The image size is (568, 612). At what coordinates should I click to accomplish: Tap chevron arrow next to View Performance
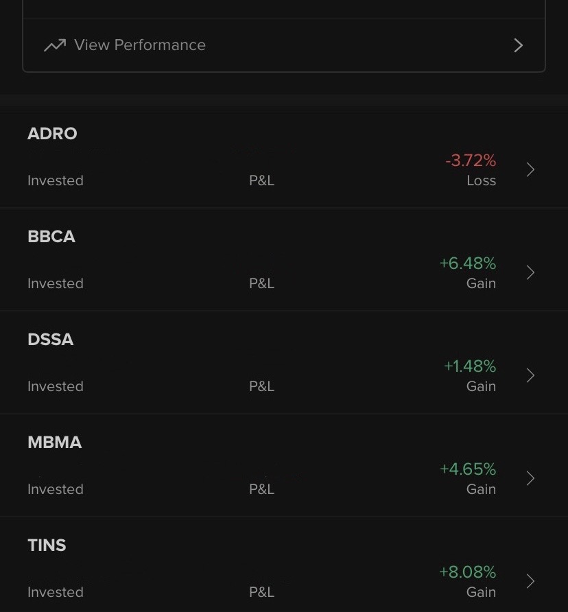(x=519, y=45)
